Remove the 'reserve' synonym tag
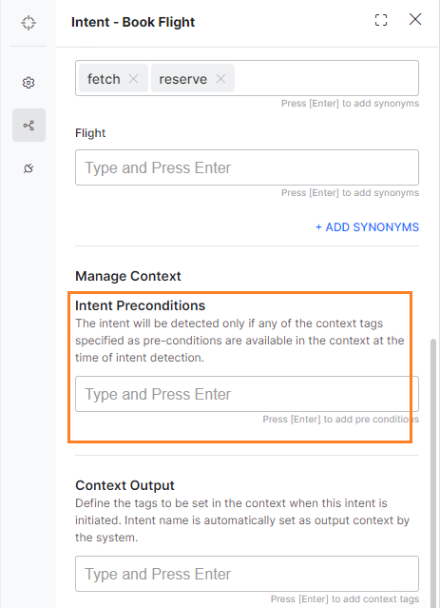The image size is (440, 608). pyautogui.click(x=220, y=79)
